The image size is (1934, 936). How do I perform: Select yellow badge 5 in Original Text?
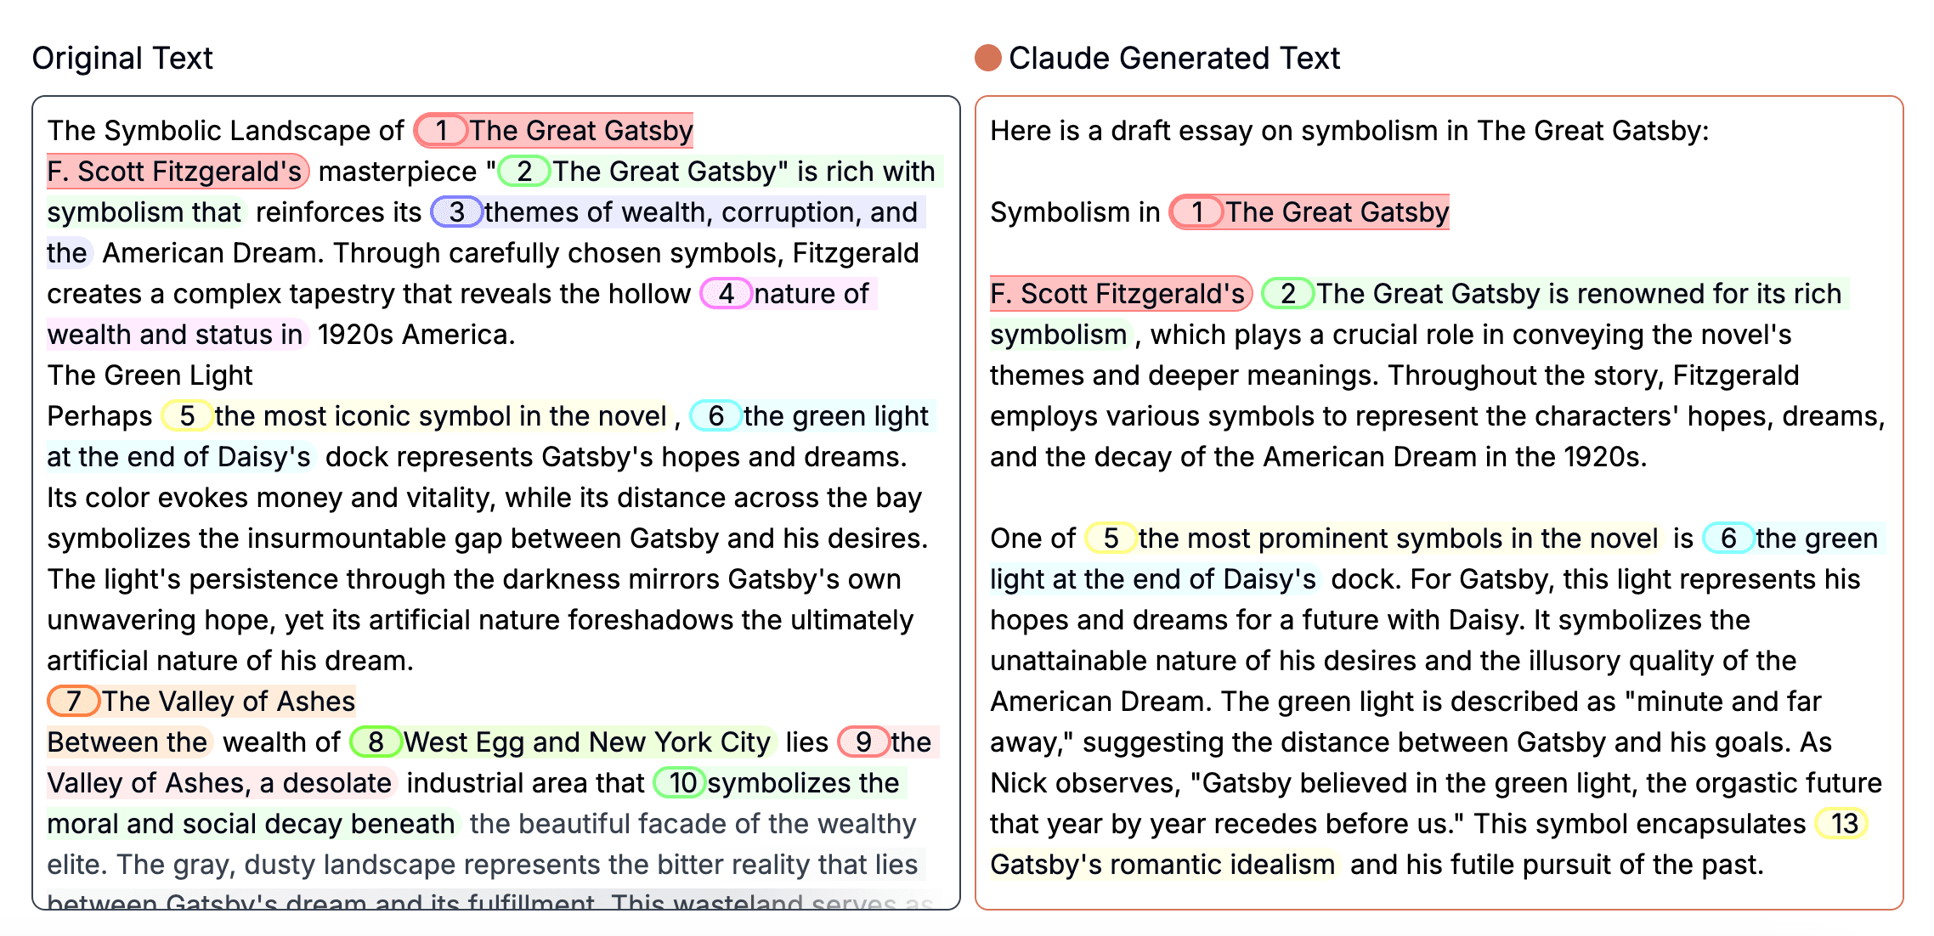(187, 415)
